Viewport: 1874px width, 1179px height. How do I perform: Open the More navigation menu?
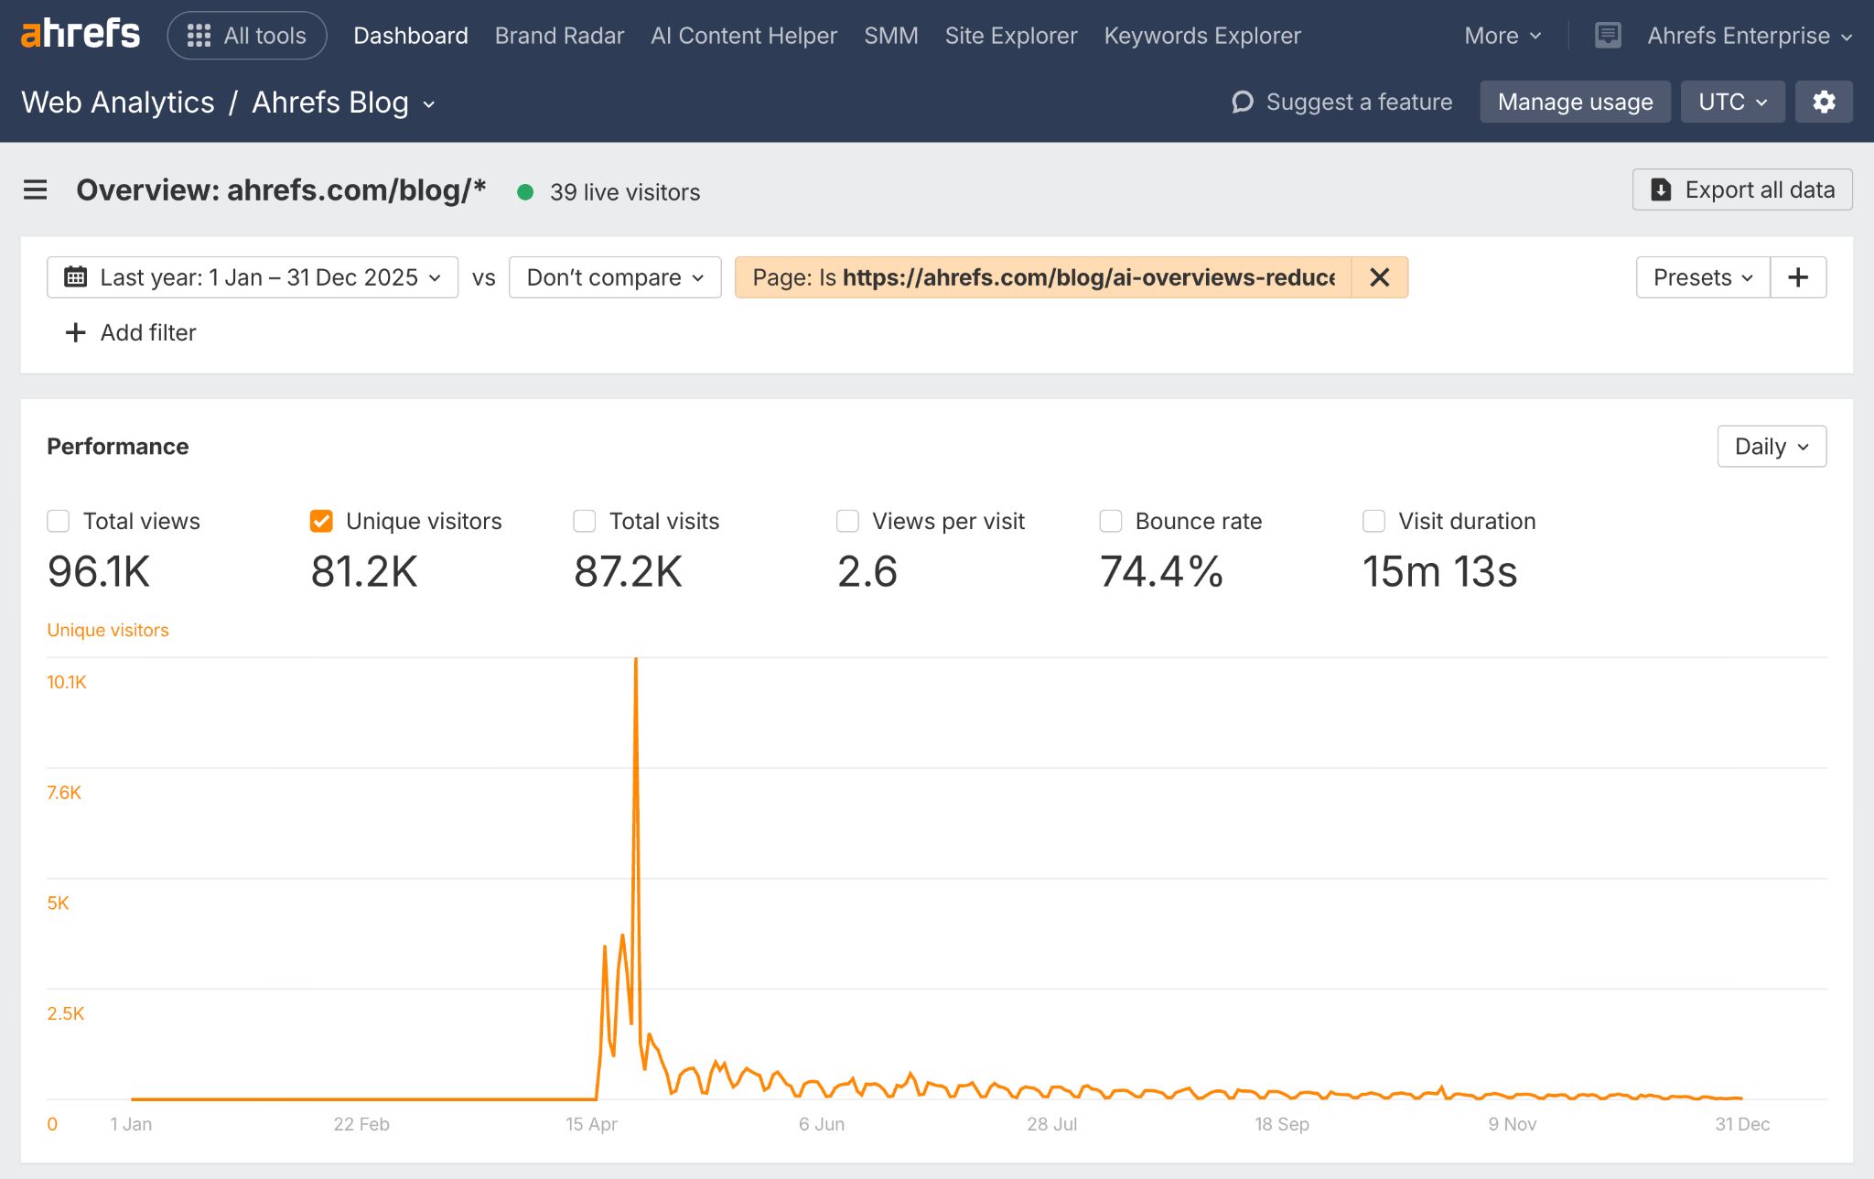tap(1501, 35)
